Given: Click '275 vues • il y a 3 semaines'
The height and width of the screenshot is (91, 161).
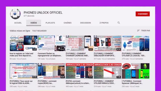Looking at the screenshot, I should [132, 59].
